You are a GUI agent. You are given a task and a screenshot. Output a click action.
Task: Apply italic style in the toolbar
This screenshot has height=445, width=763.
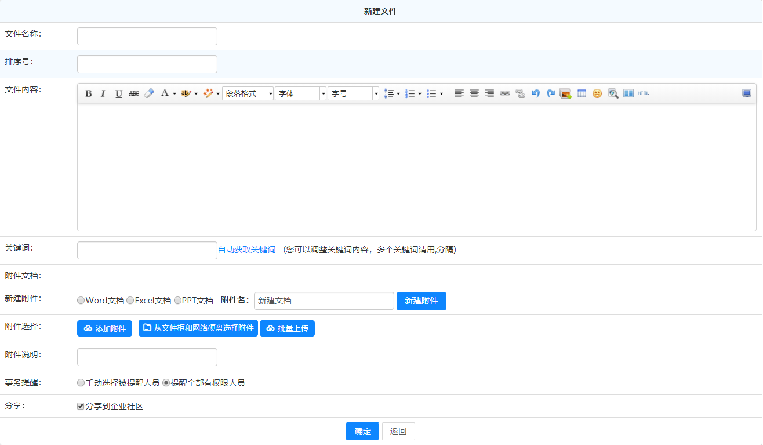(103, 93)
